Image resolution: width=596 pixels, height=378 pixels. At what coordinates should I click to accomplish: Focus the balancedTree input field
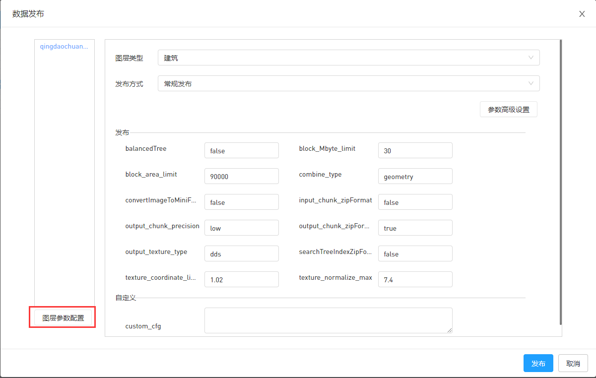point(241,150)
